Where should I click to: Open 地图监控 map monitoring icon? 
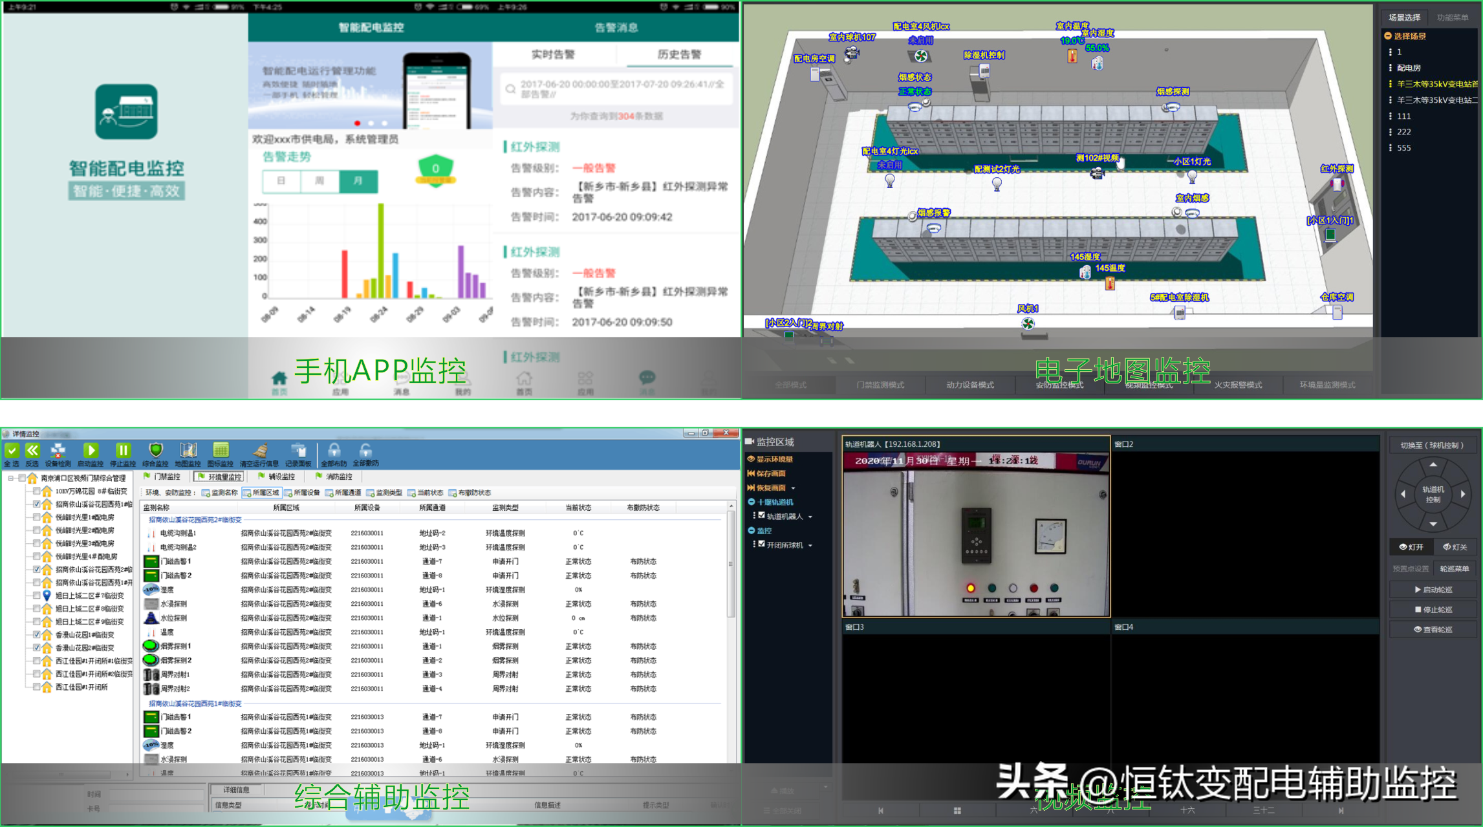[188, 450]
